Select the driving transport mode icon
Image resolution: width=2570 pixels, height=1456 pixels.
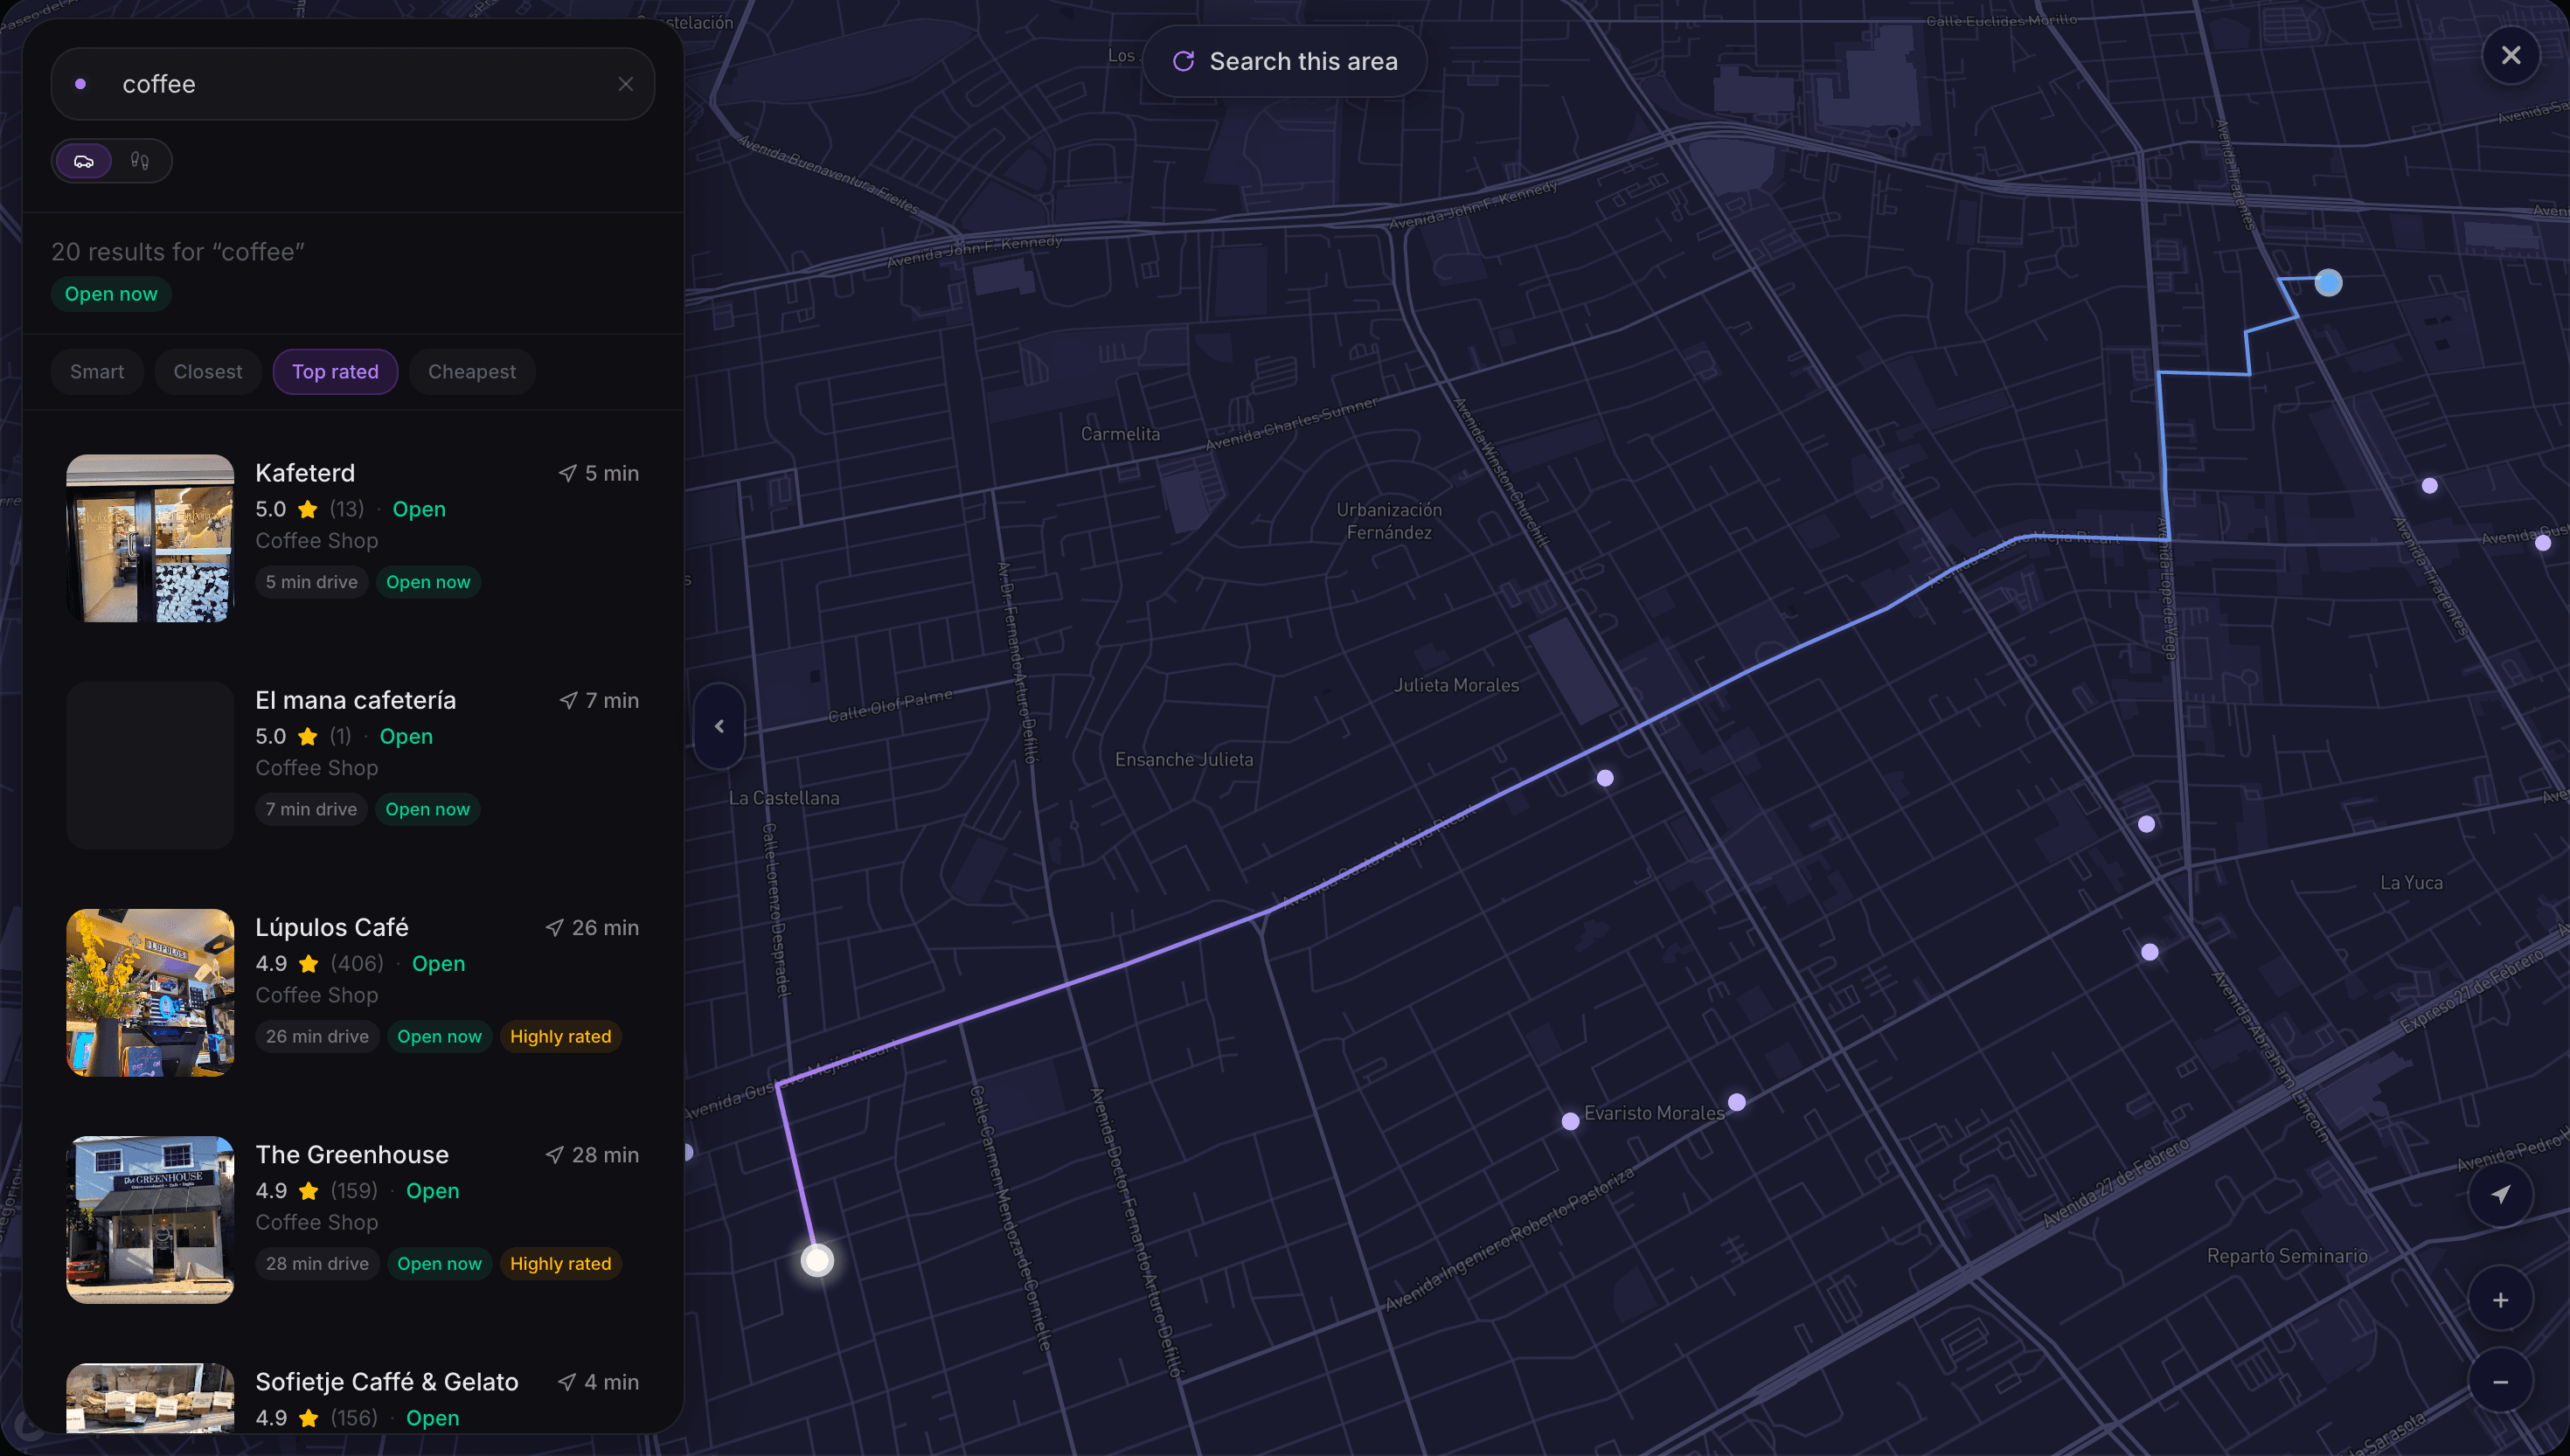(x=83, y=160)
